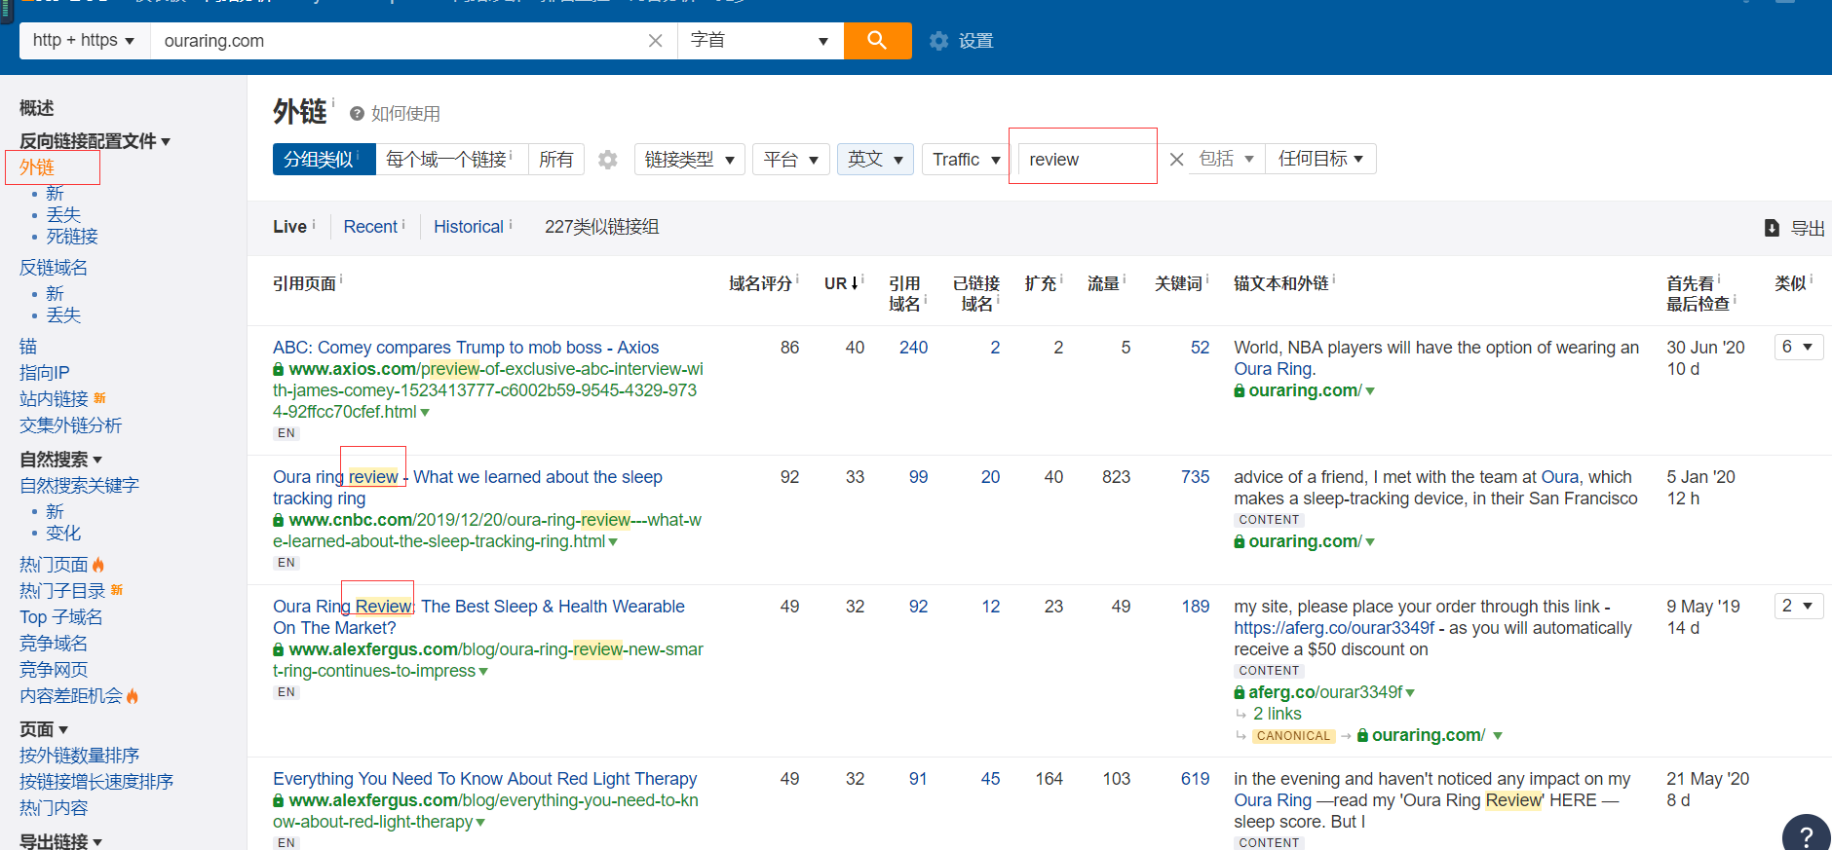The width and height of the screenshot is (1832, 850).
Task: Open Oura Ring Review alexfergus article title
Action: [478, 617]
